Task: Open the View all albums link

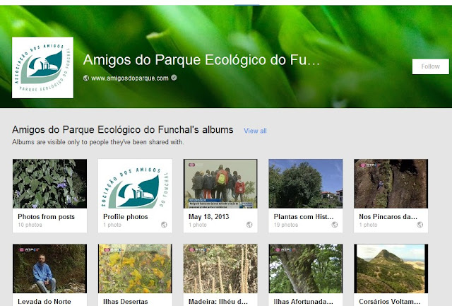Action: (255, 131)
